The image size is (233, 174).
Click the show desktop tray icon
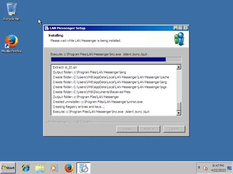click(230, 168)
